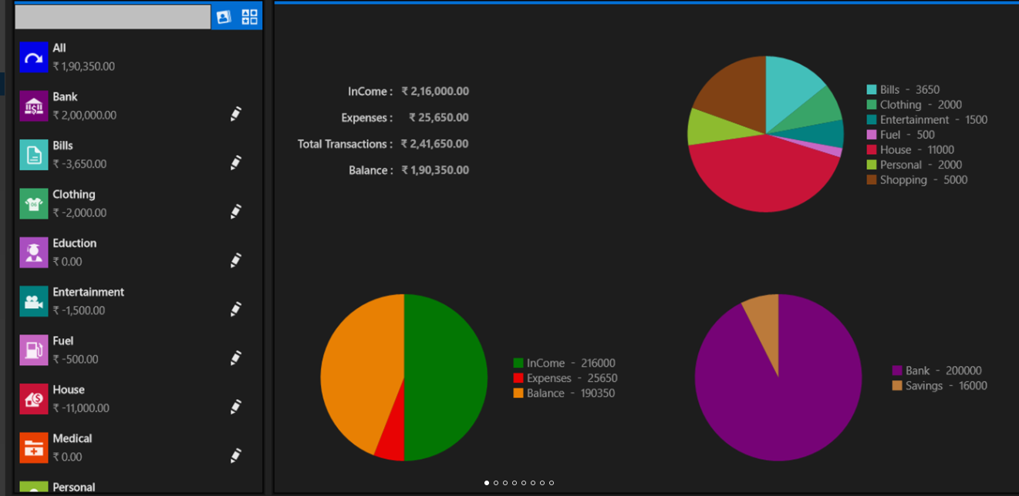
Task: Click the Shopping legend color swatch
Action: tap(872, 180)
